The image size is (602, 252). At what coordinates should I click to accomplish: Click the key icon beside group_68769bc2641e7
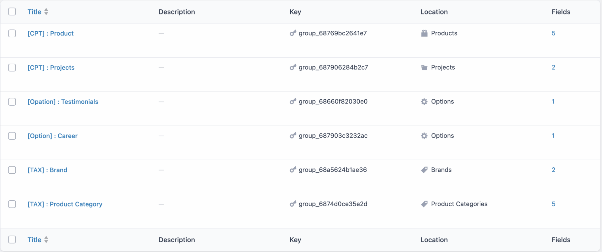[293, 33]
